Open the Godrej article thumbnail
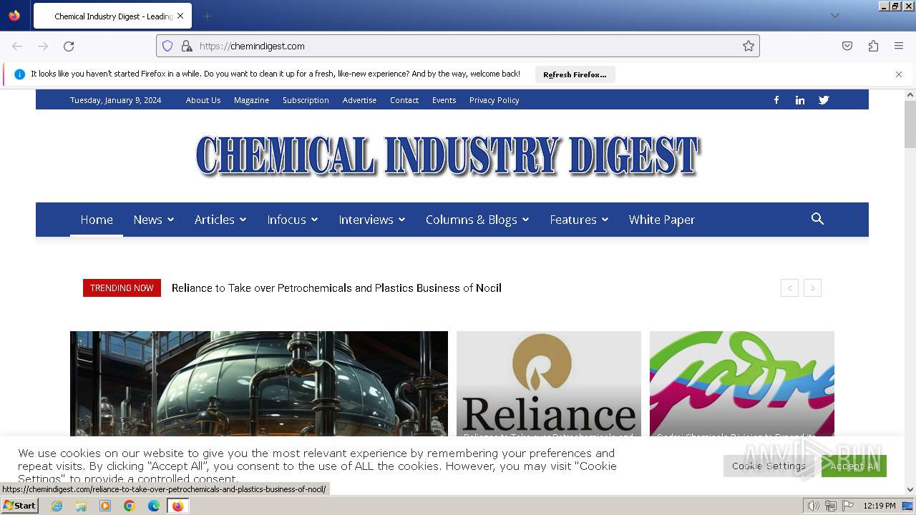 [742, 384]
